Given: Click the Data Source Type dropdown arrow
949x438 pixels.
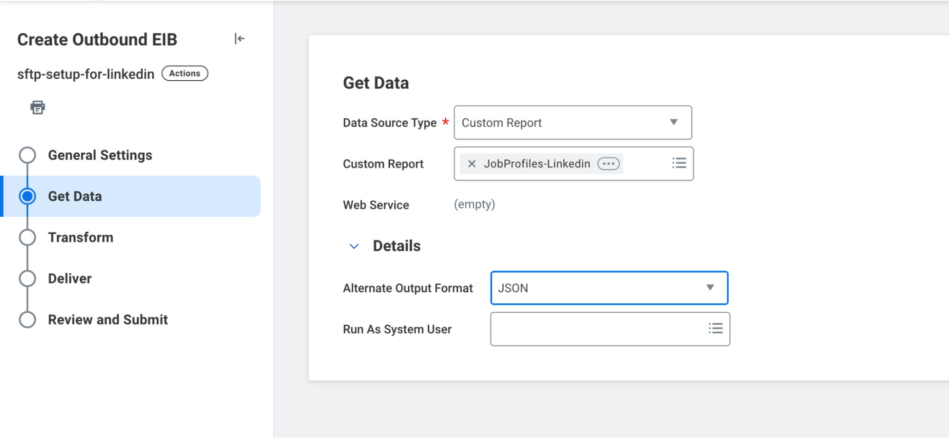Looking at the screenshot, I should pyautogui.click(x=673, y=122).
